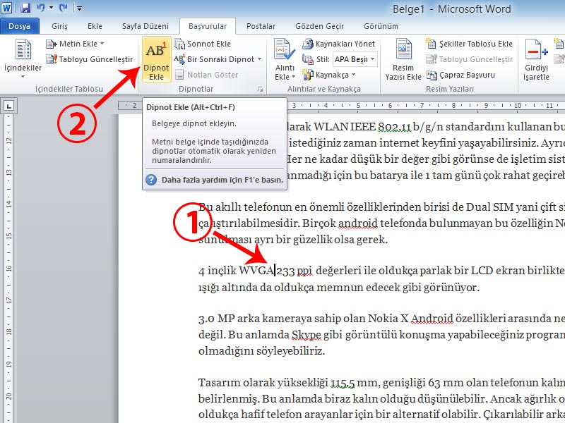Click the underlined word Android after Nokia X

pyautogui.click(x=432, y=319)
